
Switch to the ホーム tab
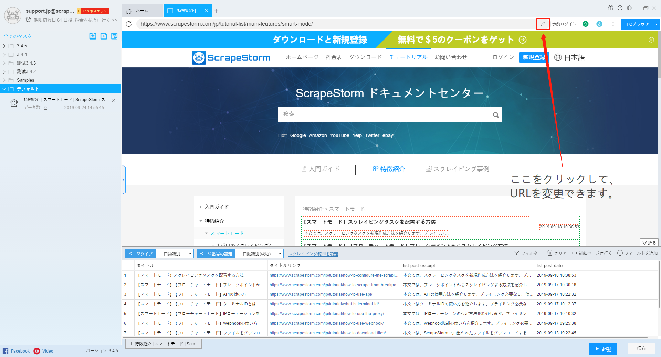142,11
